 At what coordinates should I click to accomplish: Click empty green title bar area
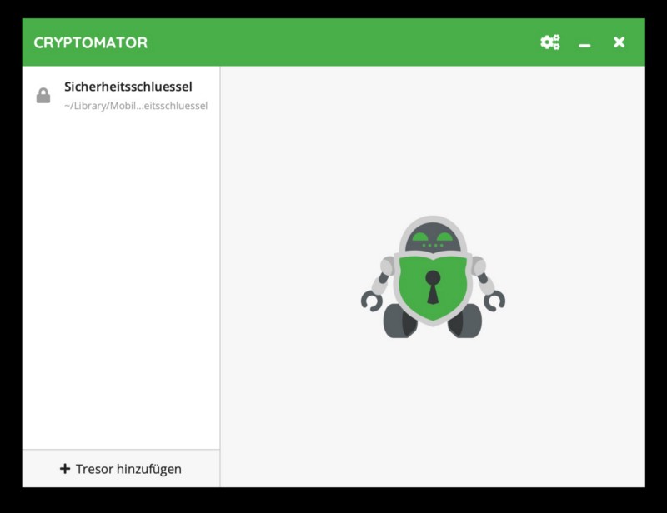[x=333, y=42]
